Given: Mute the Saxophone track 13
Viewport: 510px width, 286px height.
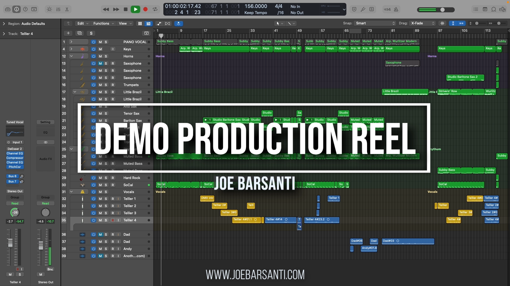Looking at the screenshot, I should [x=100, y=64].
